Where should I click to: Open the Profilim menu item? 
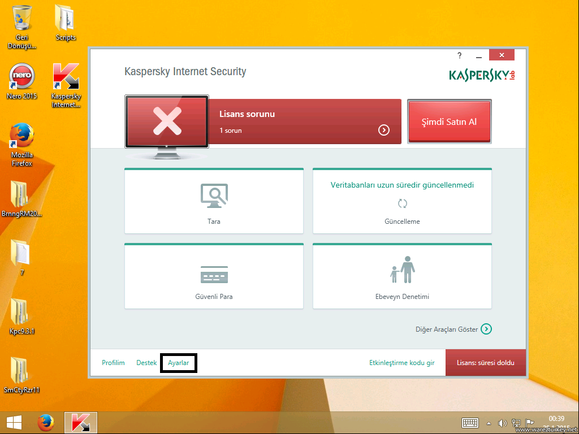(113, 363)
